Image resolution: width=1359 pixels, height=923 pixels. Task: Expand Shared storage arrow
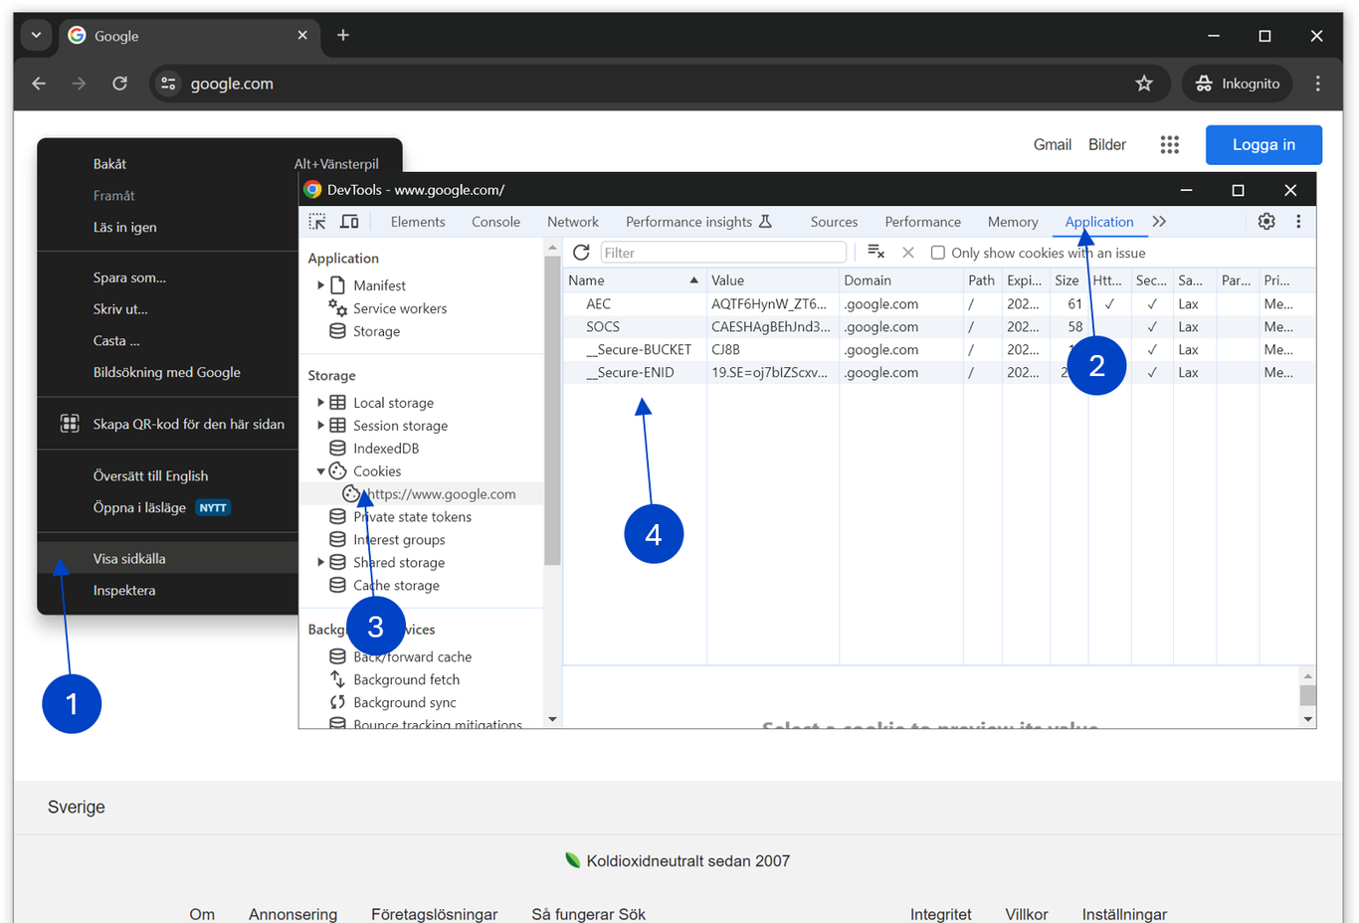tap(320, 563)
